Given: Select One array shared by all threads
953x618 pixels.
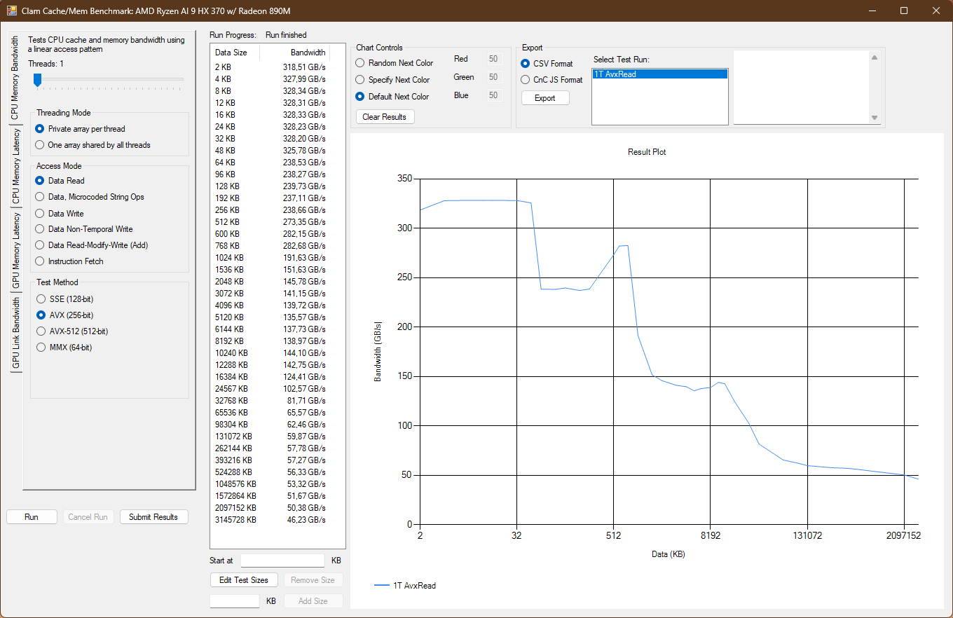Looking at the screenshot, I should [40, 145].
